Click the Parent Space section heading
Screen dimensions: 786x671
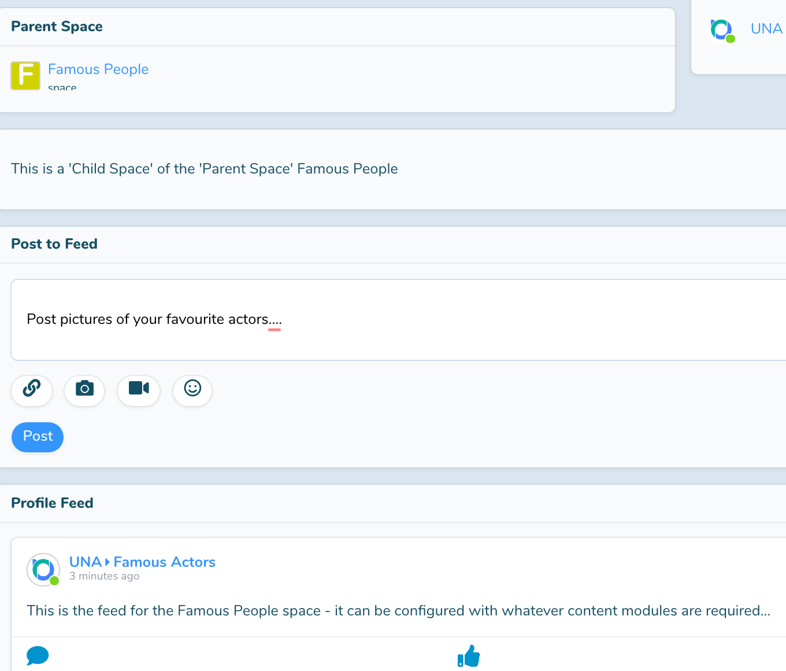point(57,27)
